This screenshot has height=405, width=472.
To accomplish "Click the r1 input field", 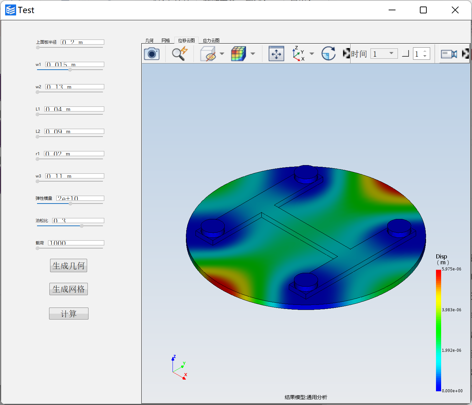I will pos(74,153).
